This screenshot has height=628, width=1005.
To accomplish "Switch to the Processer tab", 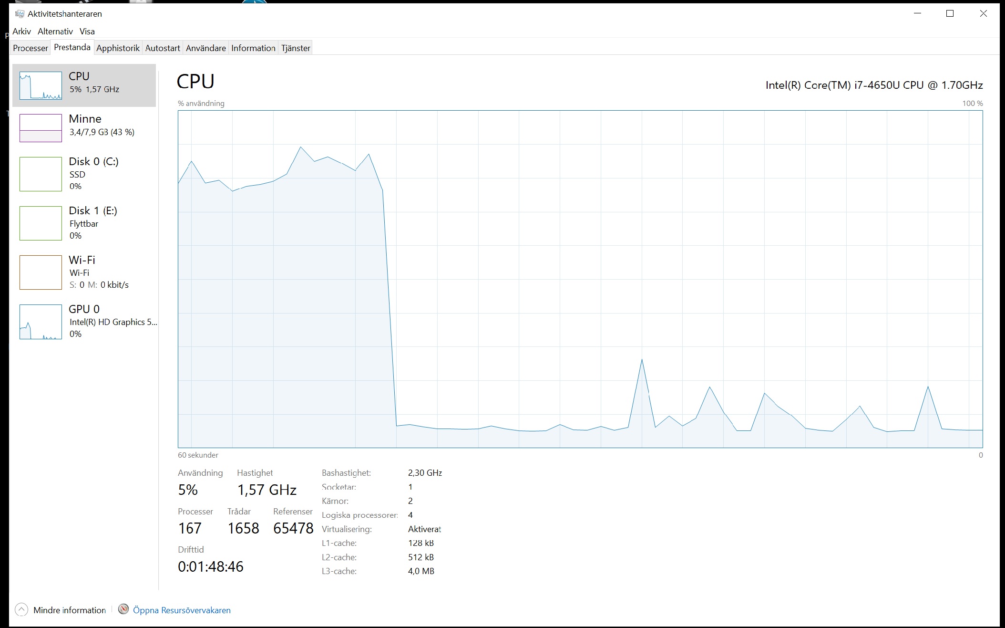I will click(31, 48).
